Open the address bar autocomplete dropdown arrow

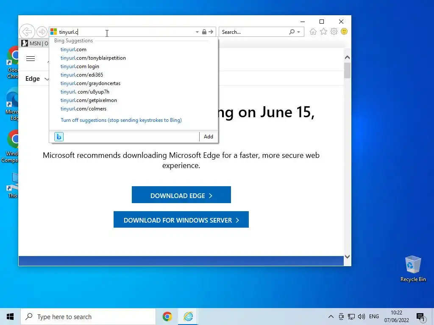pyautogui.click(x=197, y=32)
